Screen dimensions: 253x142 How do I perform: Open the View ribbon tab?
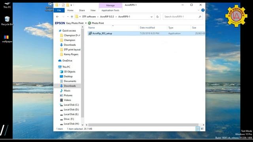click(93, 10)
